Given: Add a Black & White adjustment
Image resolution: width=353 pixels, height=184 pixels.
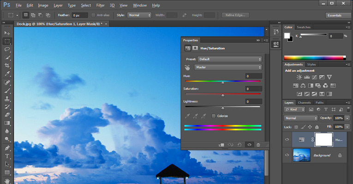Looking at the screenshot, I should 311,86.
